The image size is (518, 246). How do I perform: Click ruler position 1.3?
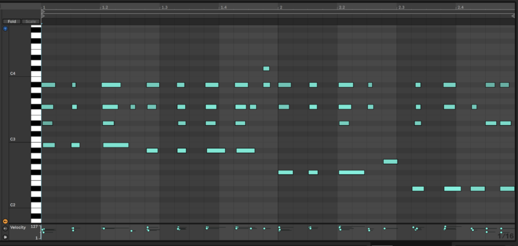click(x=164, y=7)
